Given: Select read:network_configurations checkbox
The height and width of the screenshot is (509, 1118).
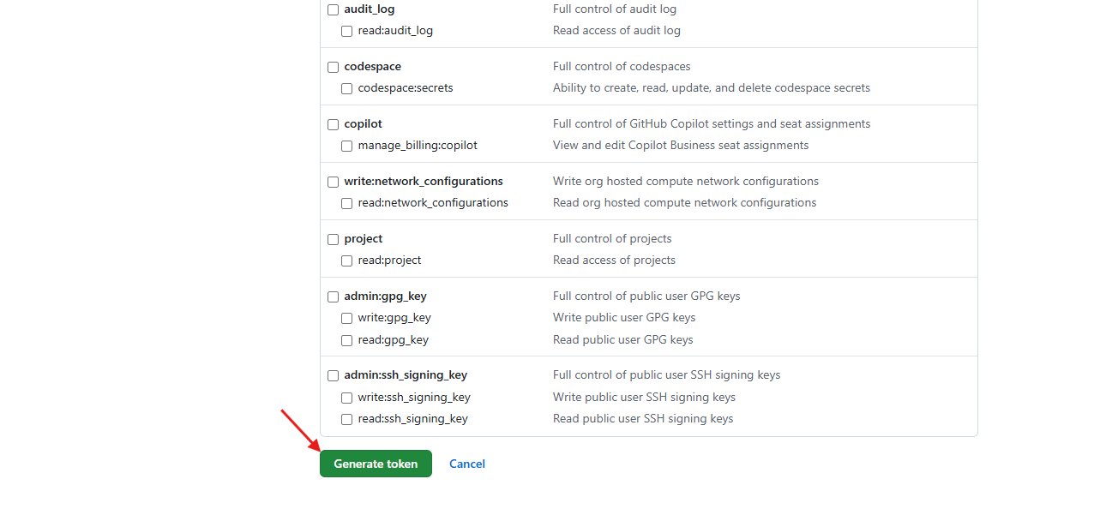Looking at the screenshot, I should coord(347,203).
